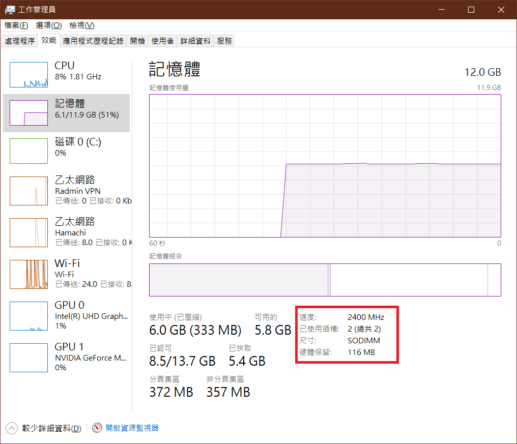Click the 8.5/13.7 GB committed value
517x444 pixels.
[x=182, y=361]
